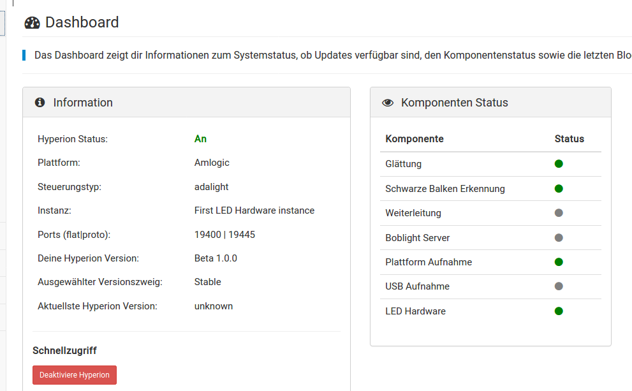Click the 'Aktuellste Hyperion Version:' label
Screen dimensions: 632x391
click(98, 306)
